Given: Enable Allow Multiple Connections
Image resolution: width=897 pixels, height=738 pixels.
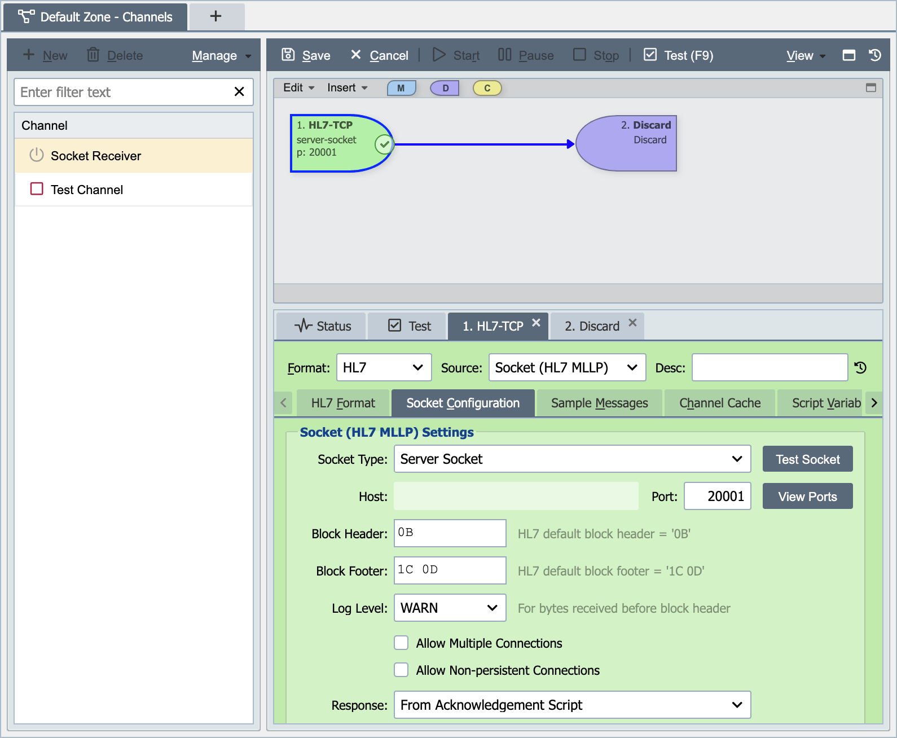Looking at the screenshot, I should pos(401,643).
